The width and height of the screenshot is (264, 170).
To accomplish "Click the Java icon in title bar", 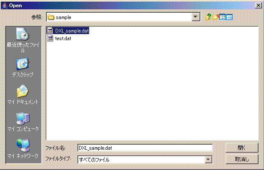I will [x=5, y=5].
